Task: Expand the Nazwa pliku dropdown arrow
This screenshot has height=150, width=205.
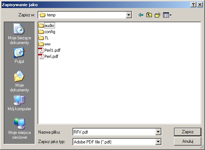Action: tap(158, 132)
